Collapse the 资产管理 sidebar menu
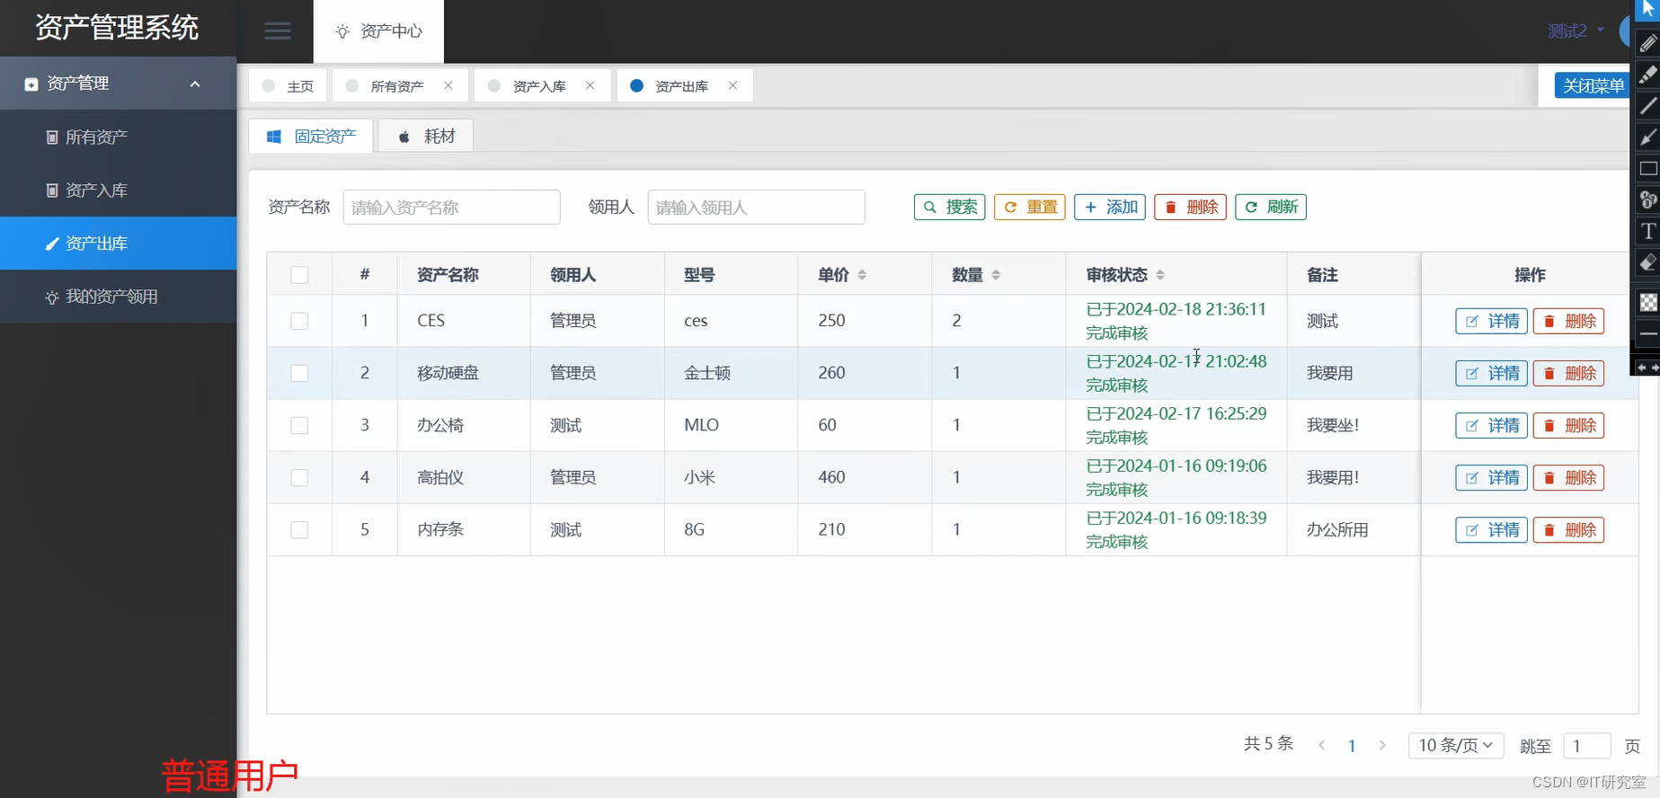The image size is (1660, 798). click(x=118, y=84)
